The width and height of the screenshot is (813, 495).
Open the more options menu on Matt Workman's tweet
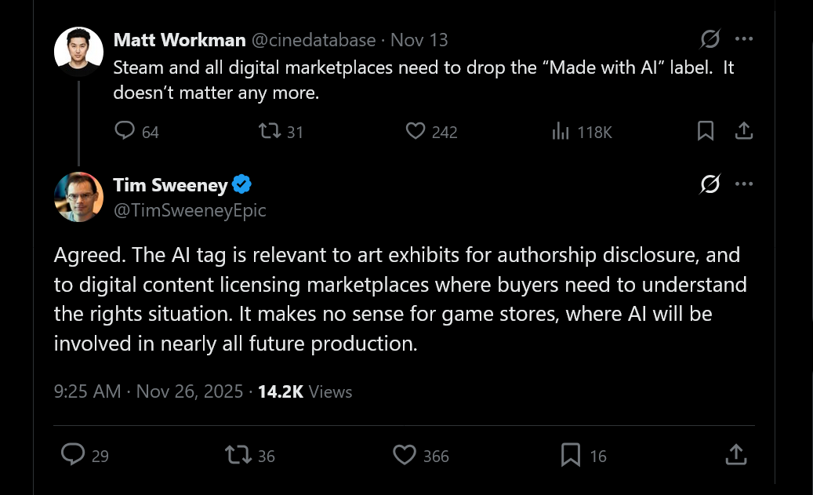coord(743,38)
